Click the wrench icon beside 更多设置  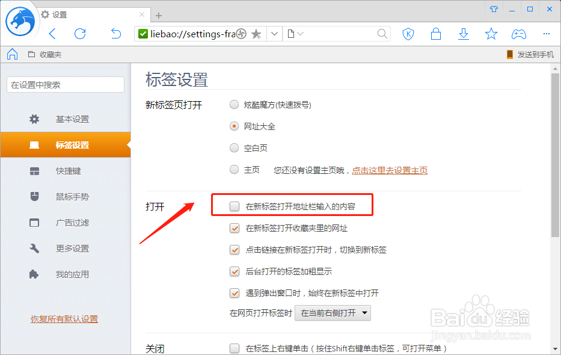34,248
